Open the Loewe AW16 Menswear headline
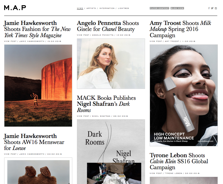The width and height of the screenshot is (223, 184). 34,142
